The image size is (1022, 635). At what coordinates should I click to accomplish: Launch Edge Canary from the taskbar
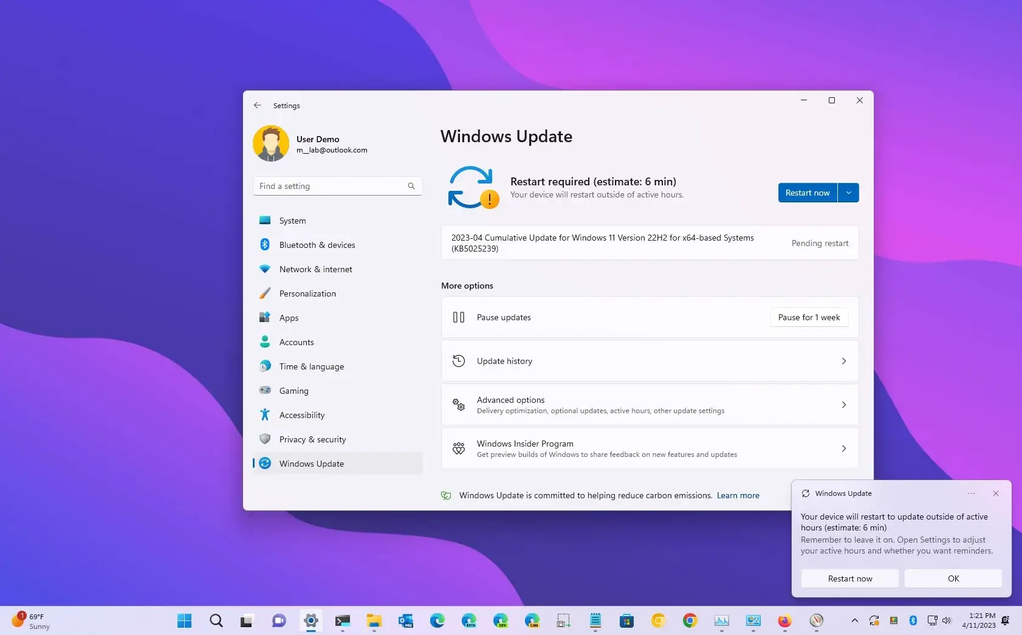pos(532,620)
